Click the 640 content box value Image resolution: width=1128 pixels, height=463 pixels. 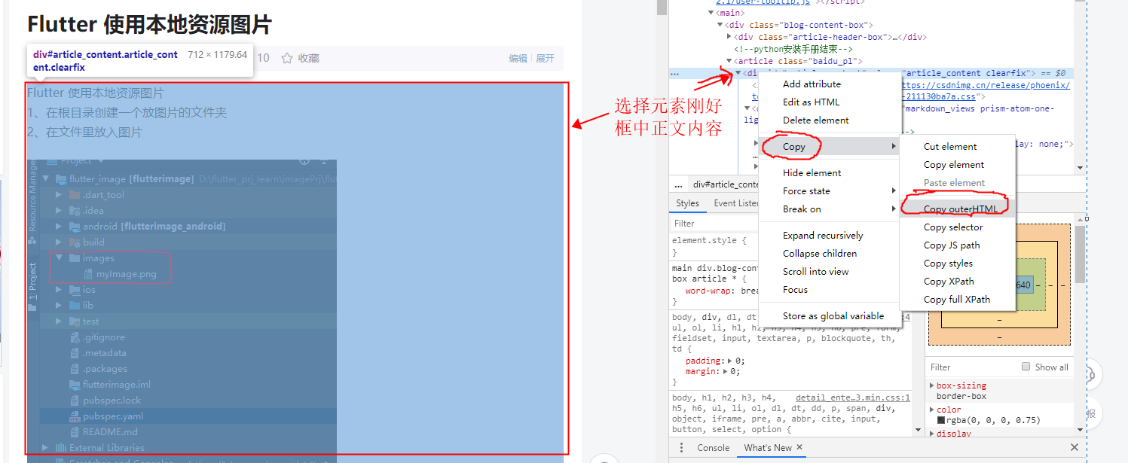coord(1023,285)
